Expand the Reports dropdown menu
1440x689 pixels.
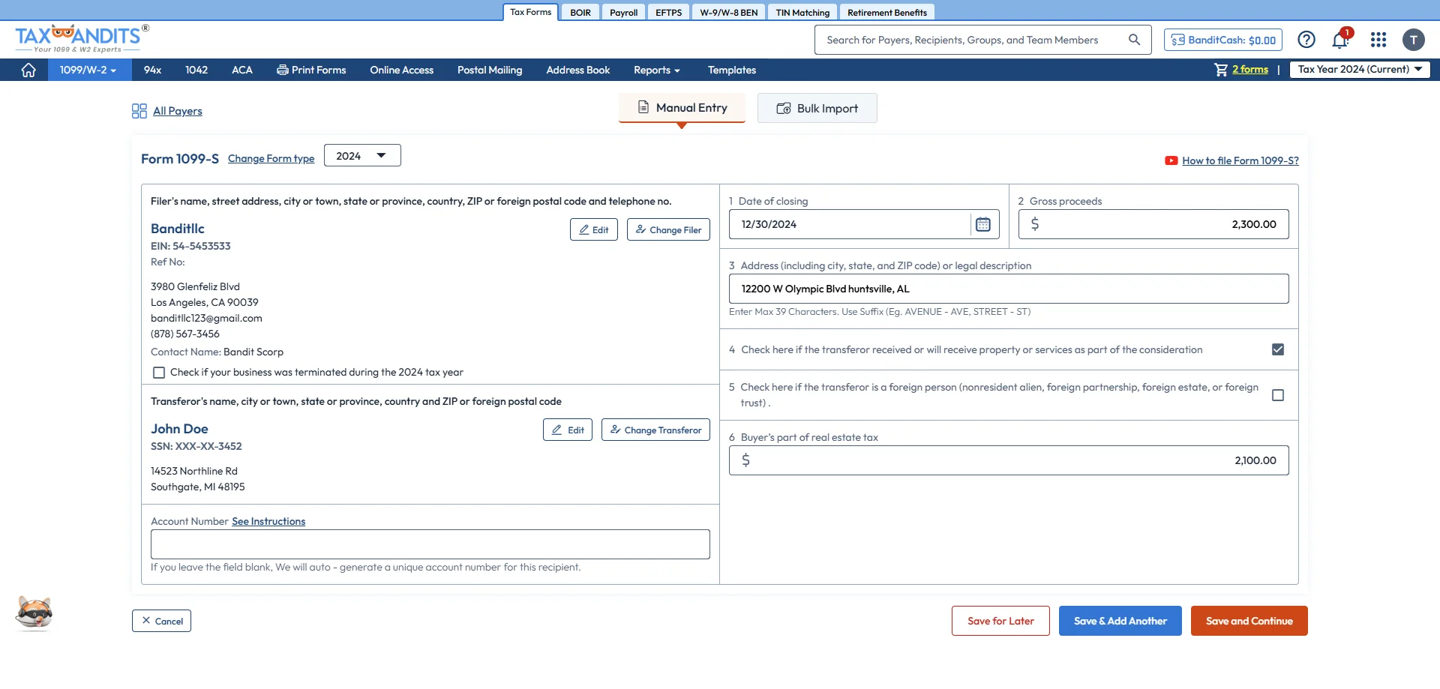657,70
